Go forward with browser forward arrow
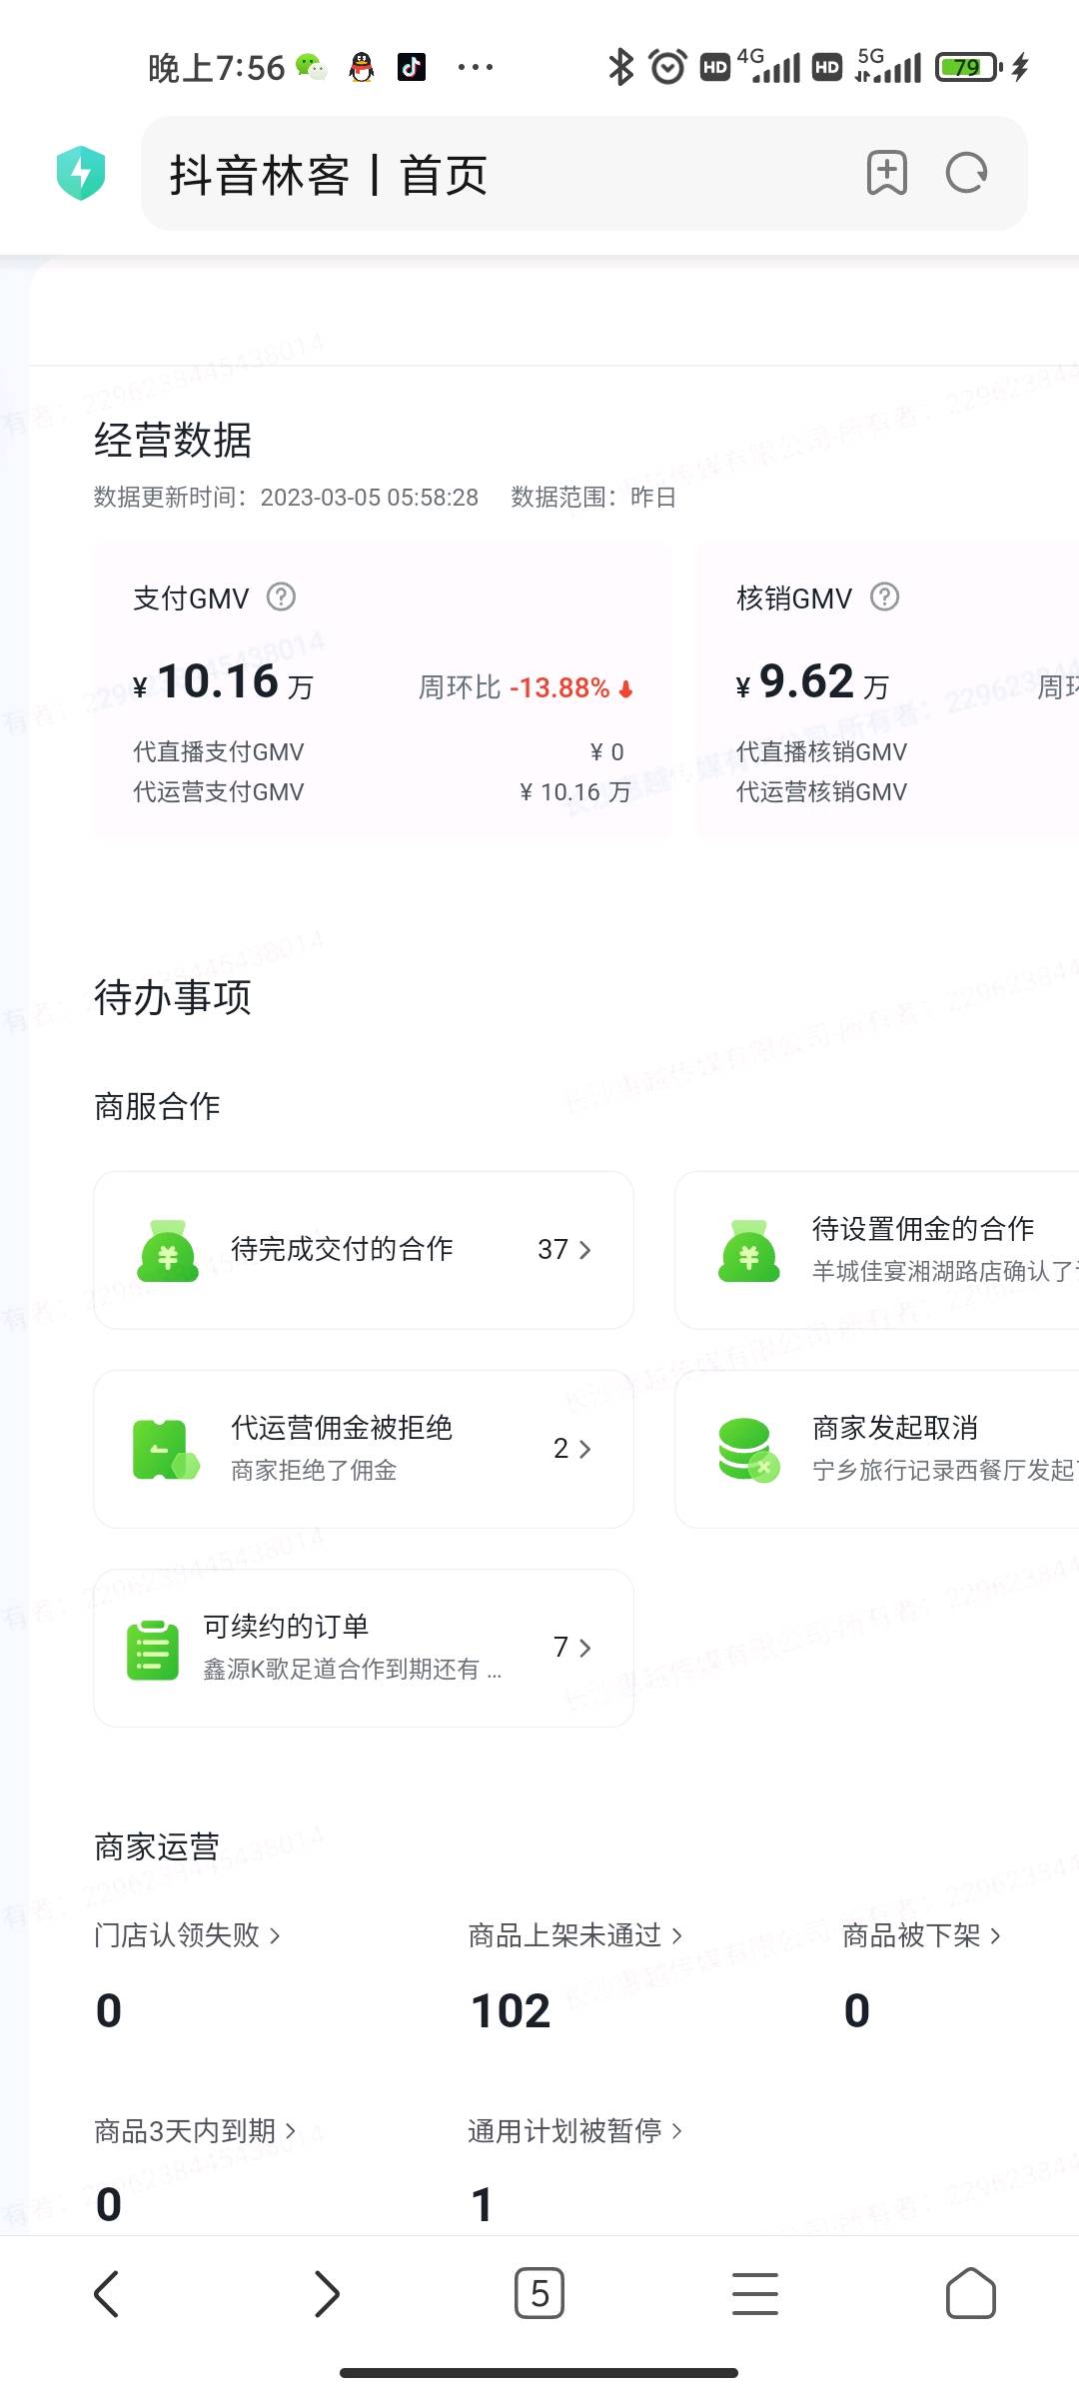The width and height of the screenshot is (1079, 2398). (x=327, y=2293)
